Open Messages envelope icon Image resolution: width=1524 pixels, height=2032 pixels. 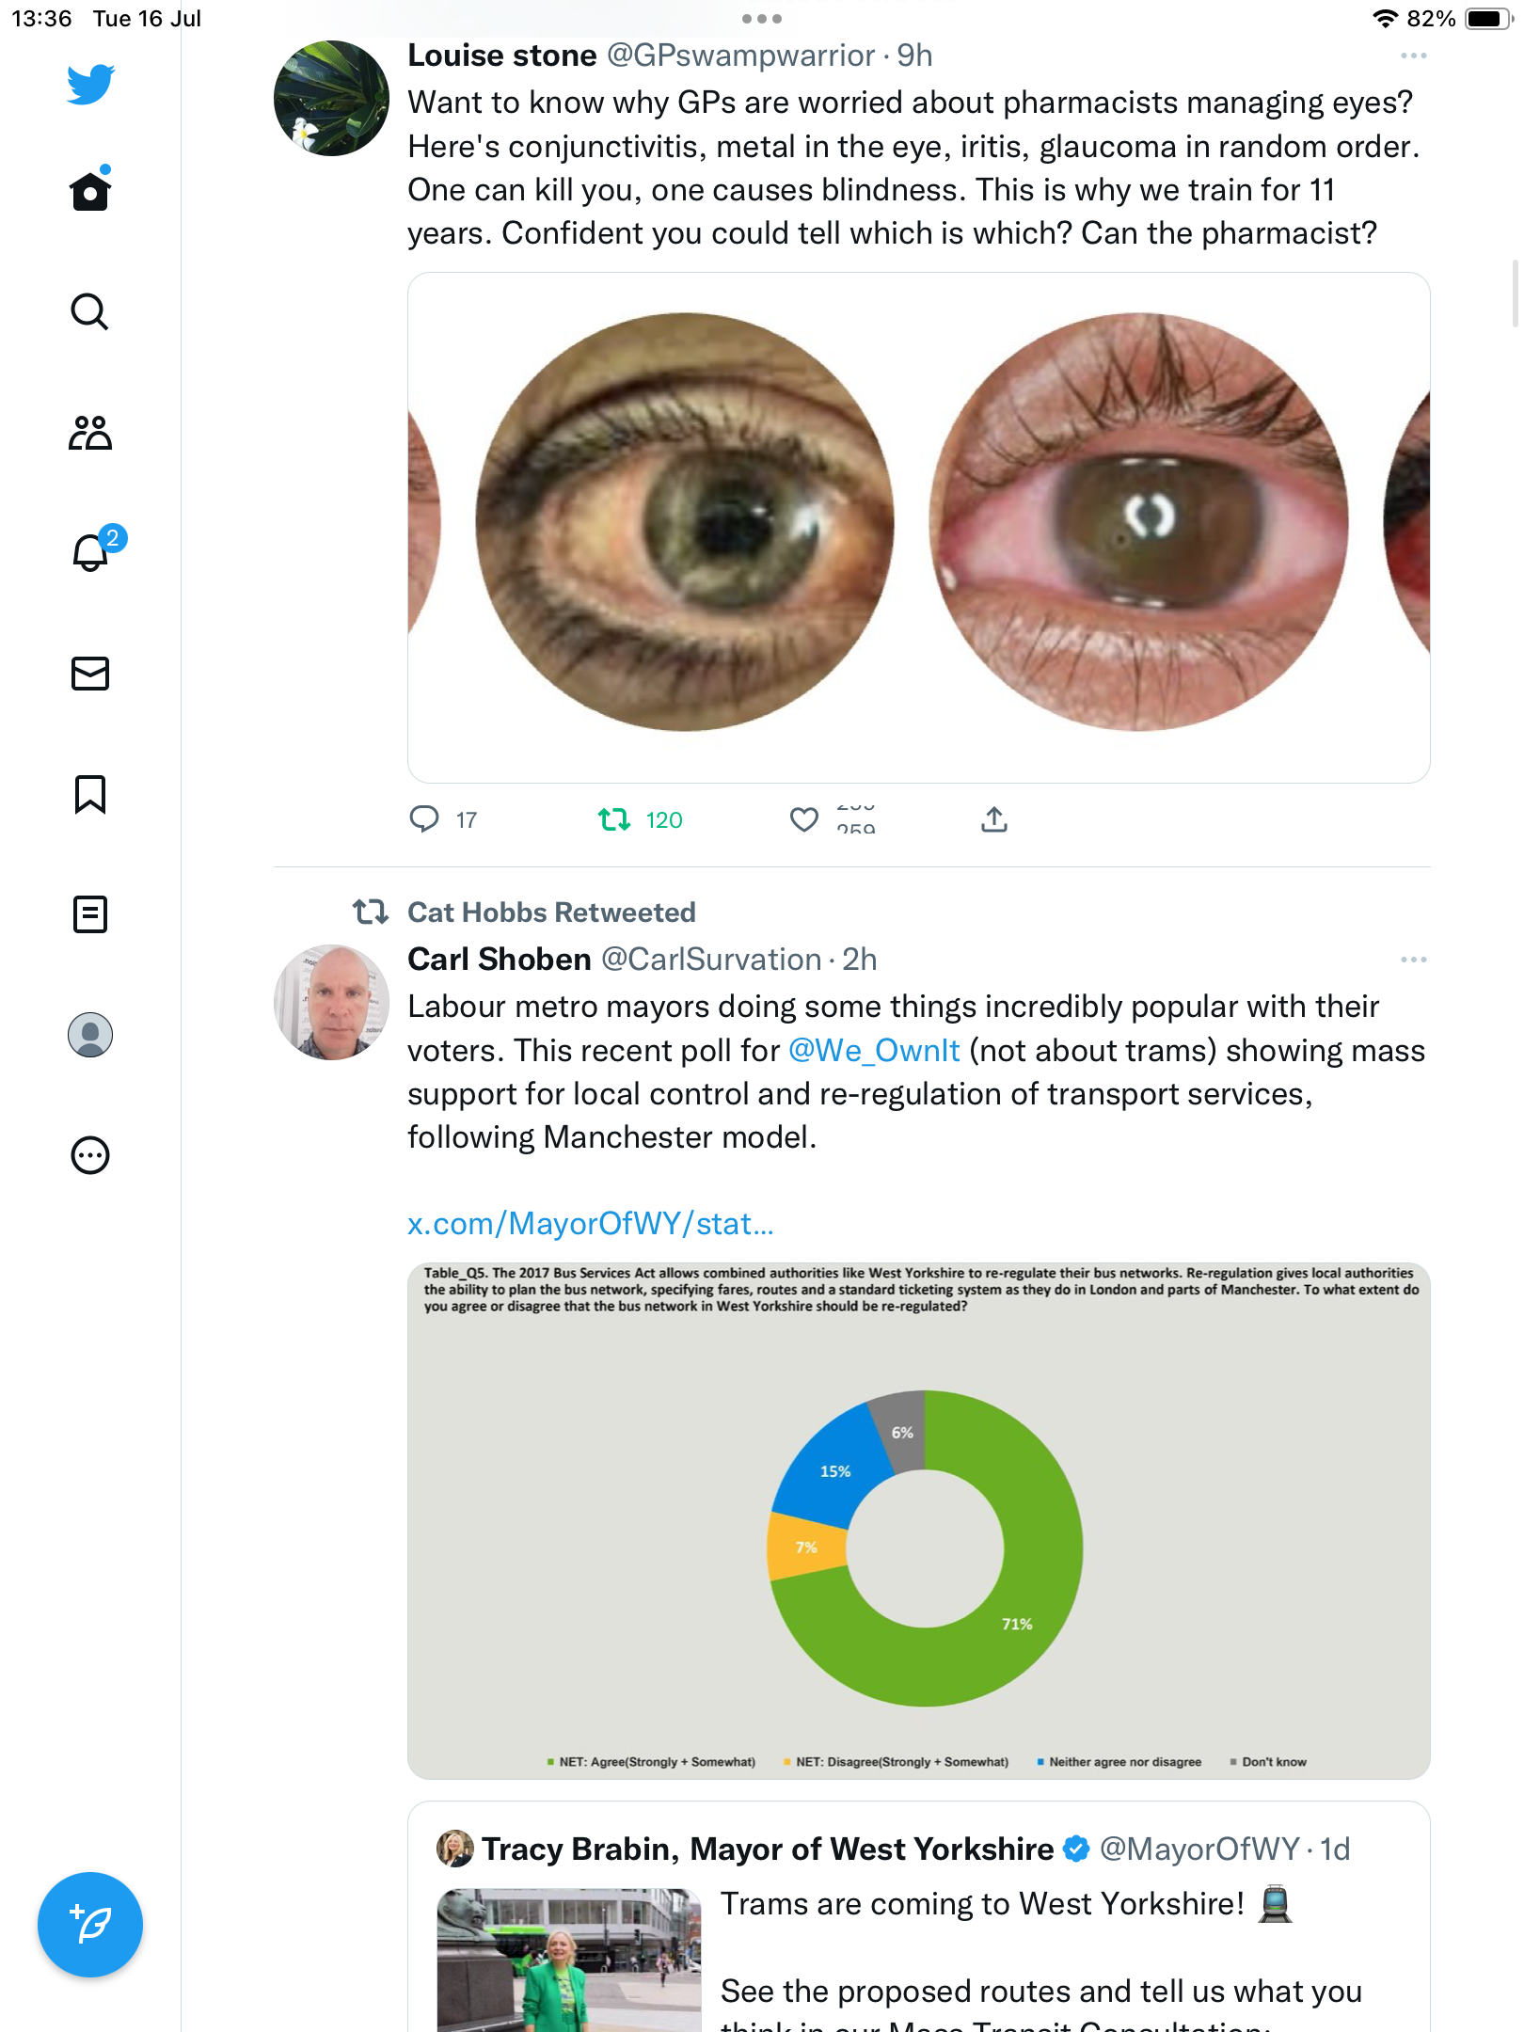[90, 674]
